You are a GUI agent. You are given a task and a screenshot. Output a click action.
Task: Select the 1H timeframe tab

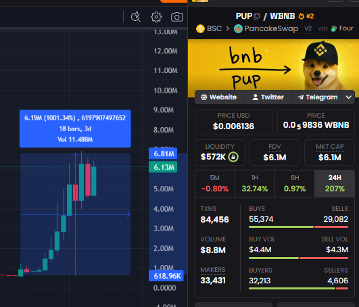255,183
